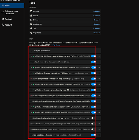Turn off the src/memory server

click(94, 107)
